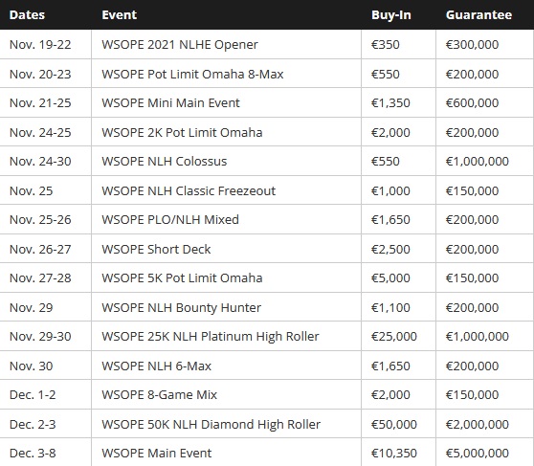
Task: Click the Dates column header
Action: click(27, 15)
